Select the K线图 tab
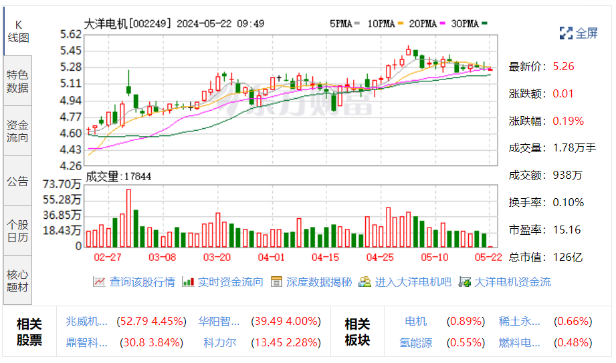The width and height of the screenshot is (616, 363). 18,31
